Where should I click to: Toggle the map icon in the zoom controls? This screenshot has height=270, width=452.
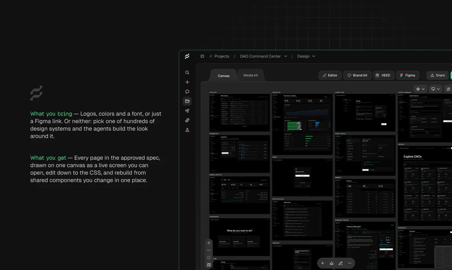click(209, 265)
